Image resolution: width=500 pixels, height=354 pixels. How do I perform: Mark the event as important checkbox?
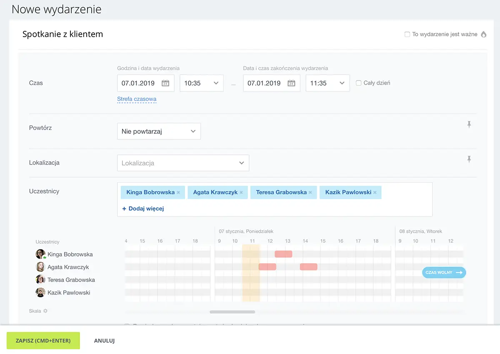(x=407, y=34)
